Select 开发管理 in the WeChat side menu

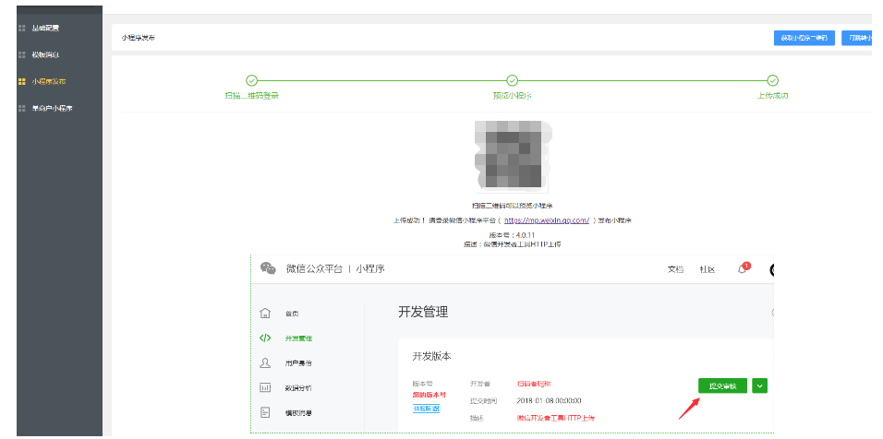coord(298,338)
